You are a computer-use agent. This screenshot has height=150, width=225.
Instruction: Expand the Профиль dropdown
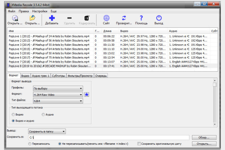click(58, 88)
